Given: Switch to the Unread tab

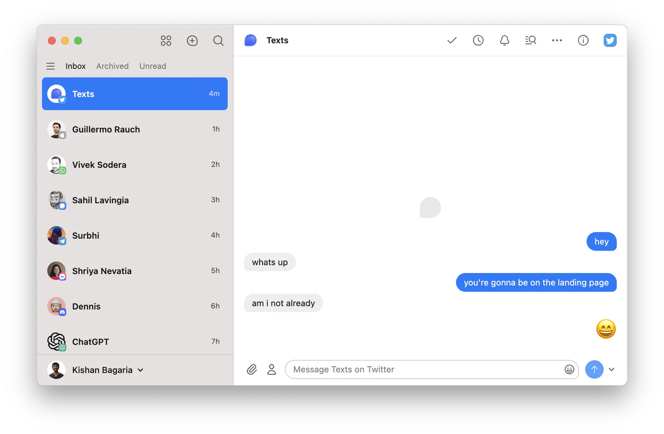Looking at the screenshot, I should tap(153, 66).
